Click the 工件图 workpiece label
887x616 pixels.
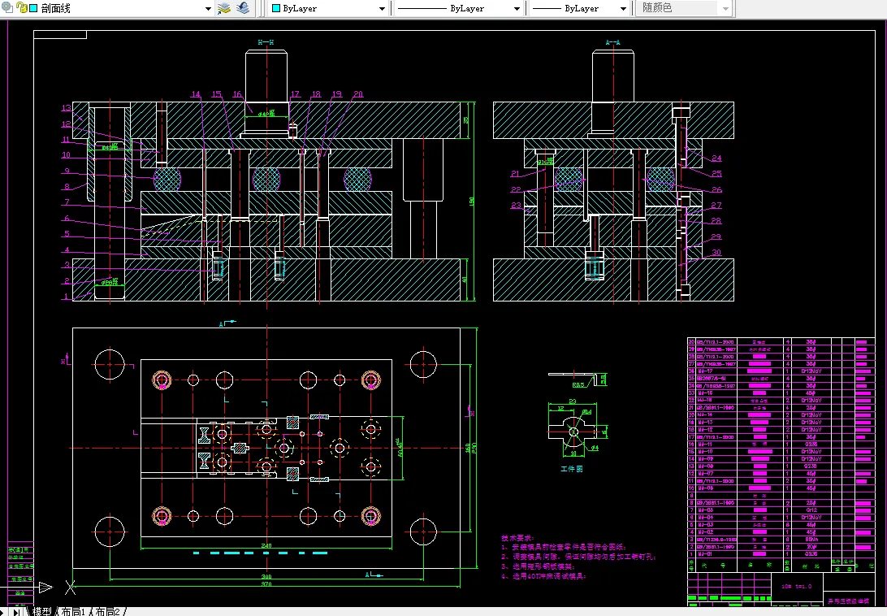[x=572, y=469]
